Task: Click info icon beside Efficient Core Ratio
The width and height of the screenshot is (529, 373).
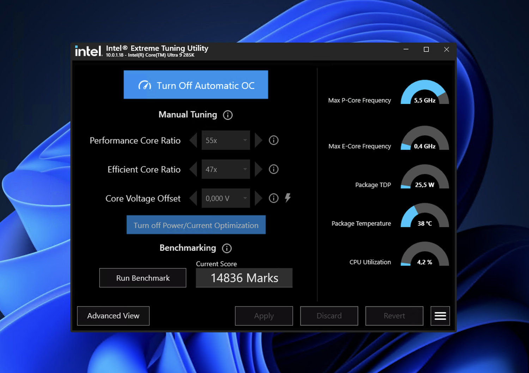Action: [274, 169]
